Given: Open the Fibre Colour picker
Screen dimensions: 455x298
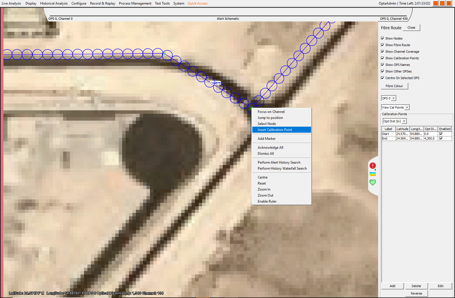Looking at the screenshot, I should 394,86.
